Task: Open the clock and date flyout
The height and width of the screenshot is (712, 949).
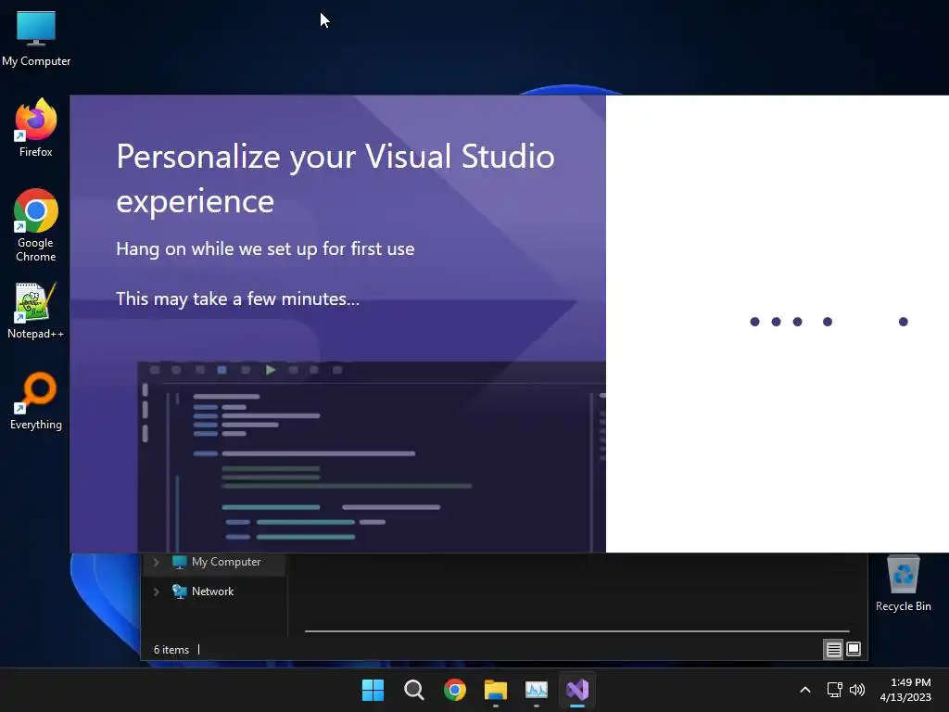Action: [905, 690]
